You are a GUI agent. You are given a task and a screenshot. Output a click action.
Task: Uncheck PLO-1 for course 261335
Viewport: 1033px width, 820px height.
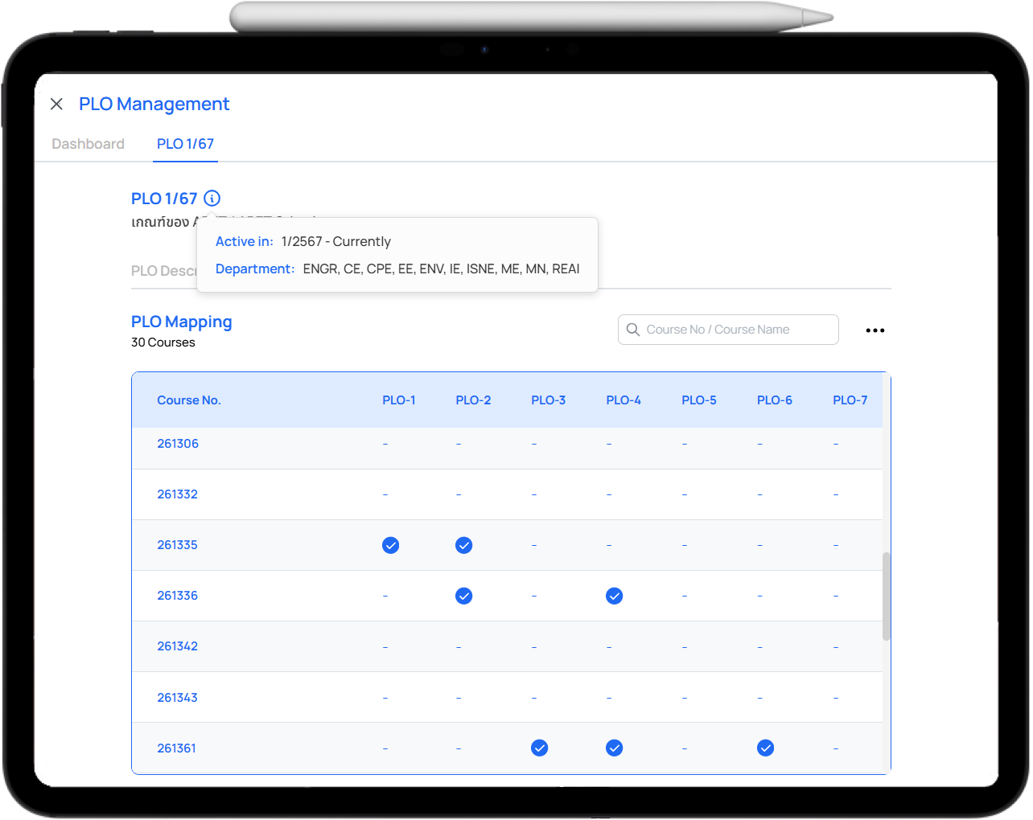tap(390, 545)
